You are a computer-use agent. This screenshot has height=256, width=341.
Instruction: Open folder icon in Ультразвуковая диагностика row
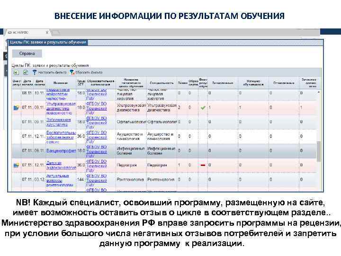point(16,108)
